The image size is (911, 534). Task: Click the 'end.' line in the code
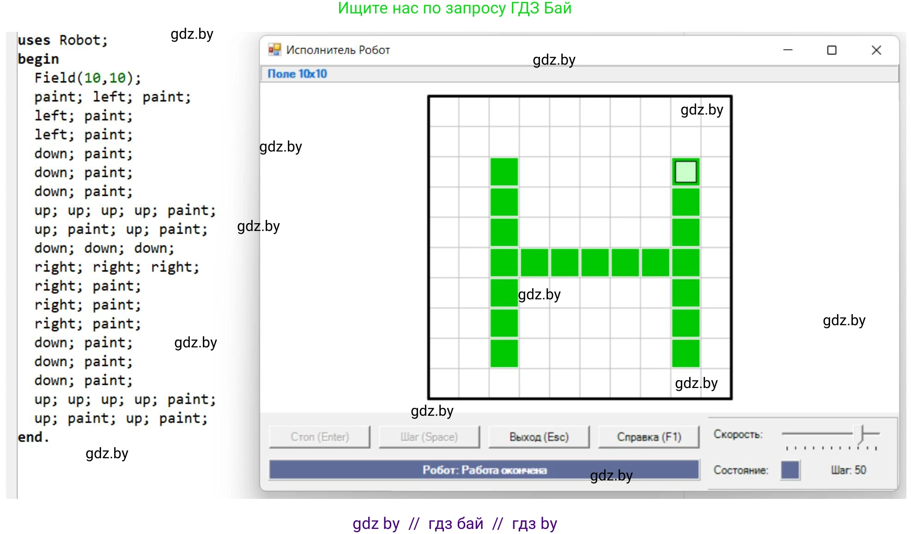point(33,437)
